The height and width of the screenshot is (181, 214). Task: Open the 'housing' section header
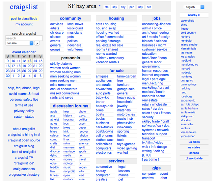tap(116, 18)
